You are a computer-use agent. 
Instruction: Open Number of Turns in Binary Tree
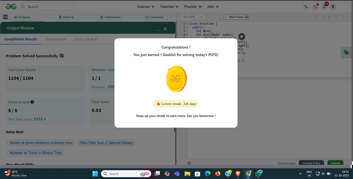[35, 153]
